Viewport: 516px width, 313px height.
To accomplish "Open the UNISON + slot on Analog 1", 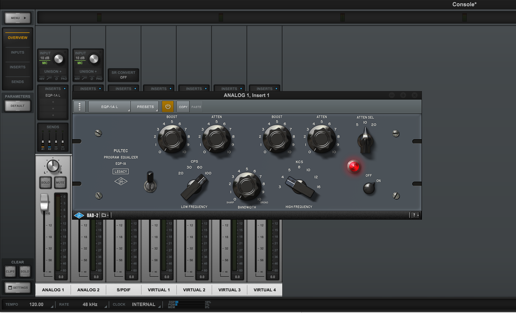I will click(x=53, y=72).
